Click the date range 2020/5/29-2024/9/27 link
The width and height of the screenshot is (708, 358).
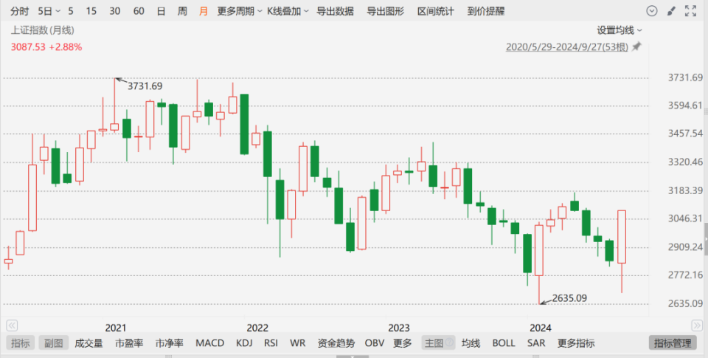[x=566, y=47]
